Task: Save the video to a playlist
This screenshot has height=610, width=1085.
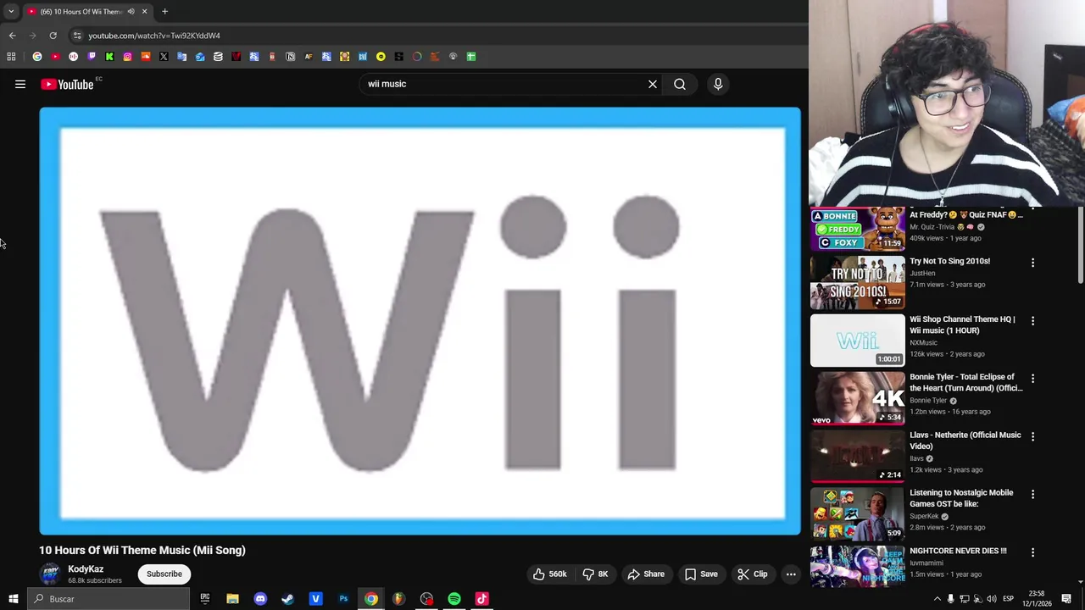Action: click(x=701, y=574)
